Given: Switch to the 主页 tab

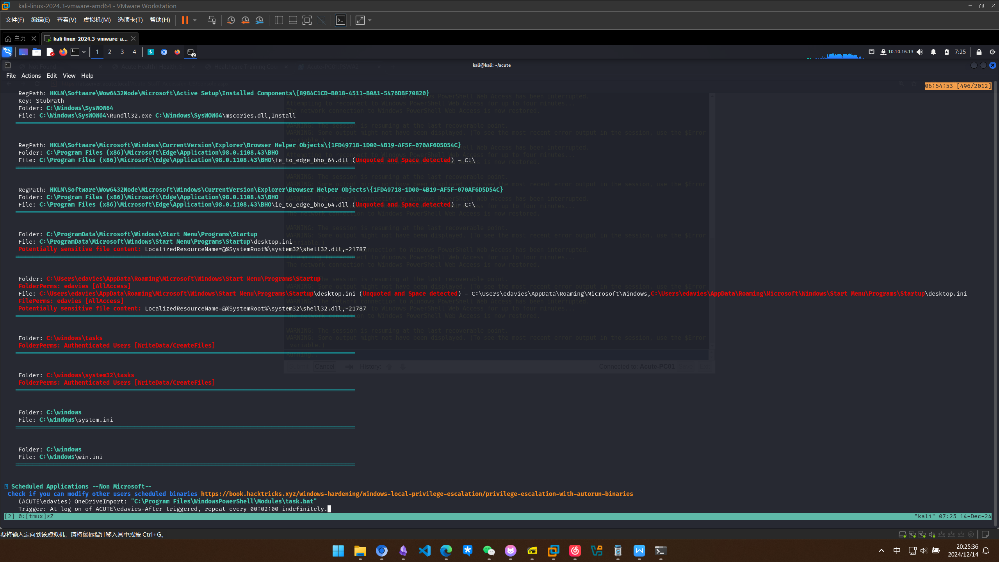Looking at the screenshot, I should pos(20,38).
